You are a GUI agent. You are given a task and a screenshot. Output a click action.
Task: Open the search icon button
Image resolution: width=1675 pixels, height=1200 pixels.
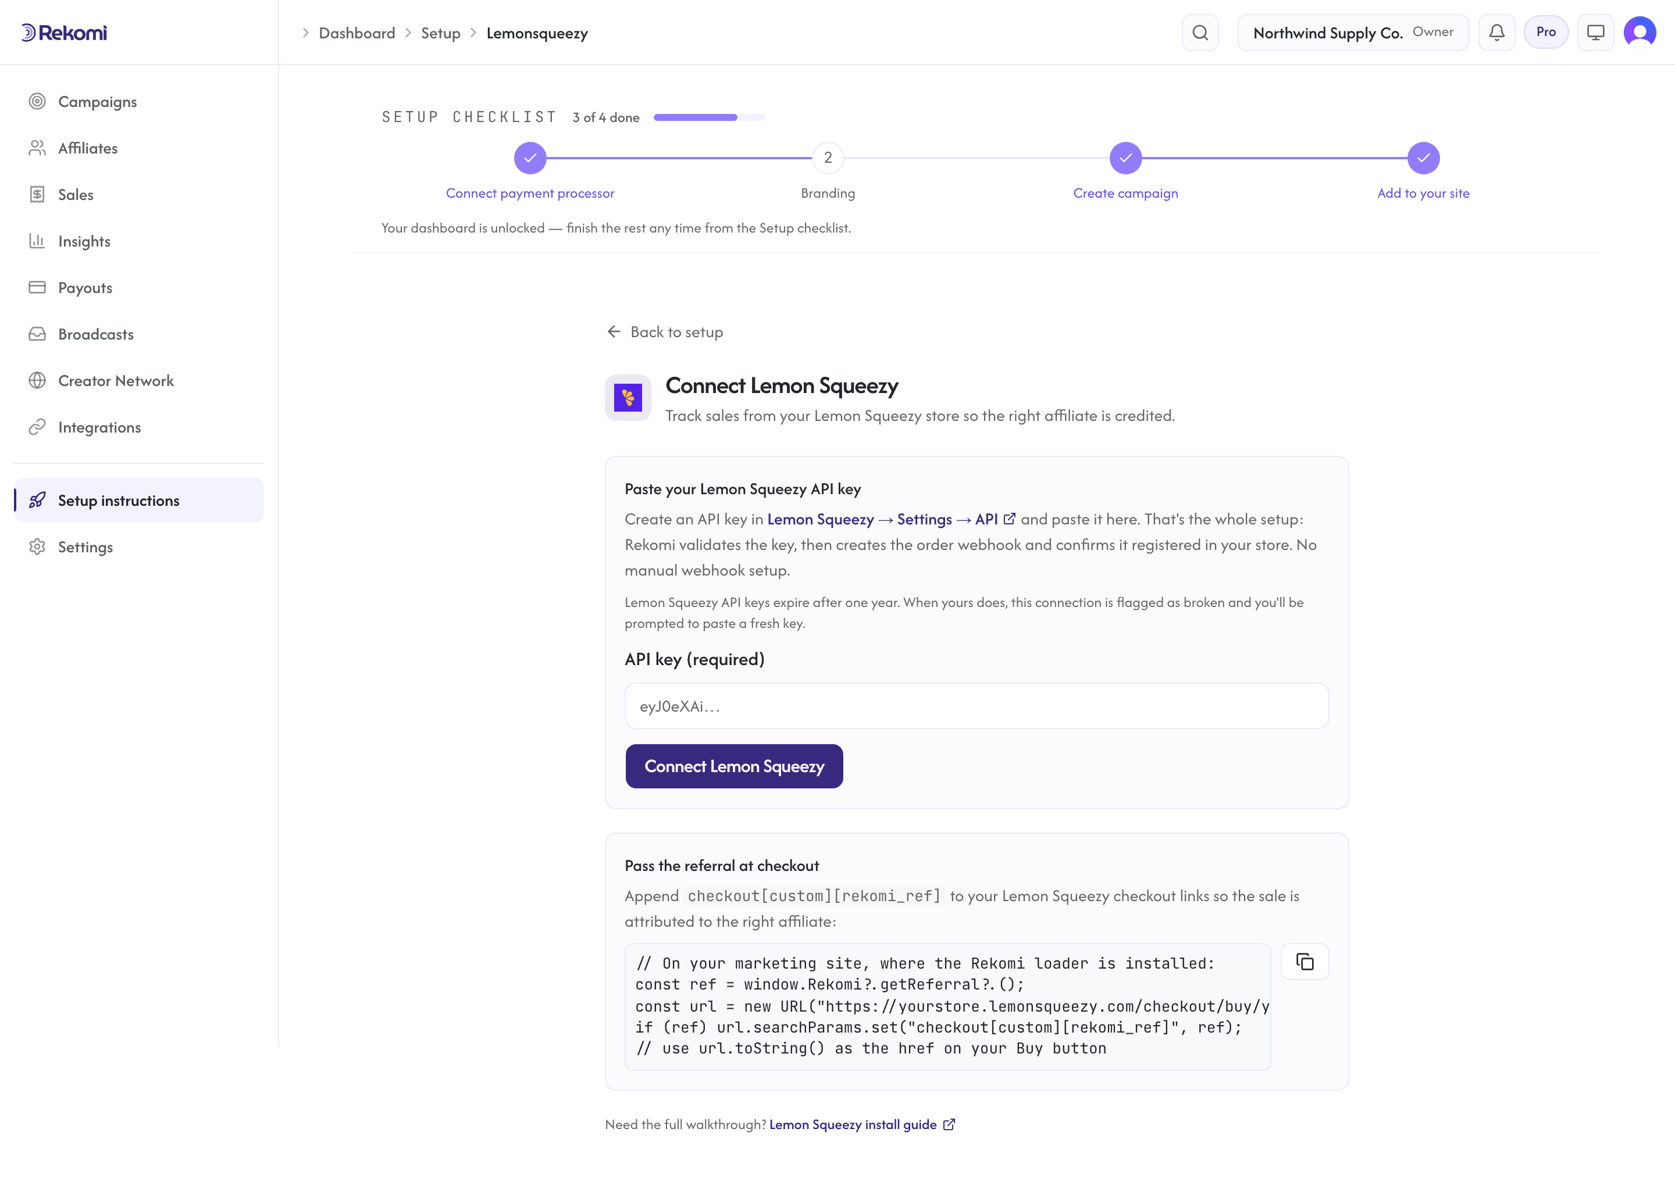[x=1200, y=33]
